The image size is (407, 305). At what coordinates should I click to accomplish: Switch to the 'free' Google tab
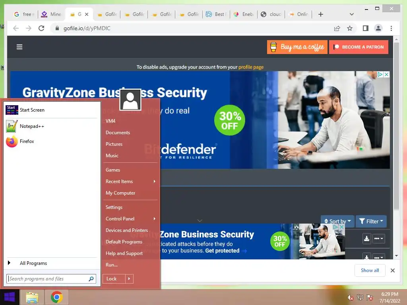tap(24, 14)
